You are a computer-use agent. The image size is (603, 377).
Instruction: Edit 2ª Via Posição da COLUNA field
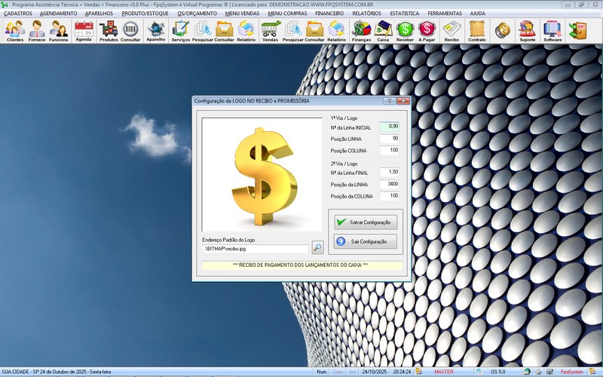[390, 196]
